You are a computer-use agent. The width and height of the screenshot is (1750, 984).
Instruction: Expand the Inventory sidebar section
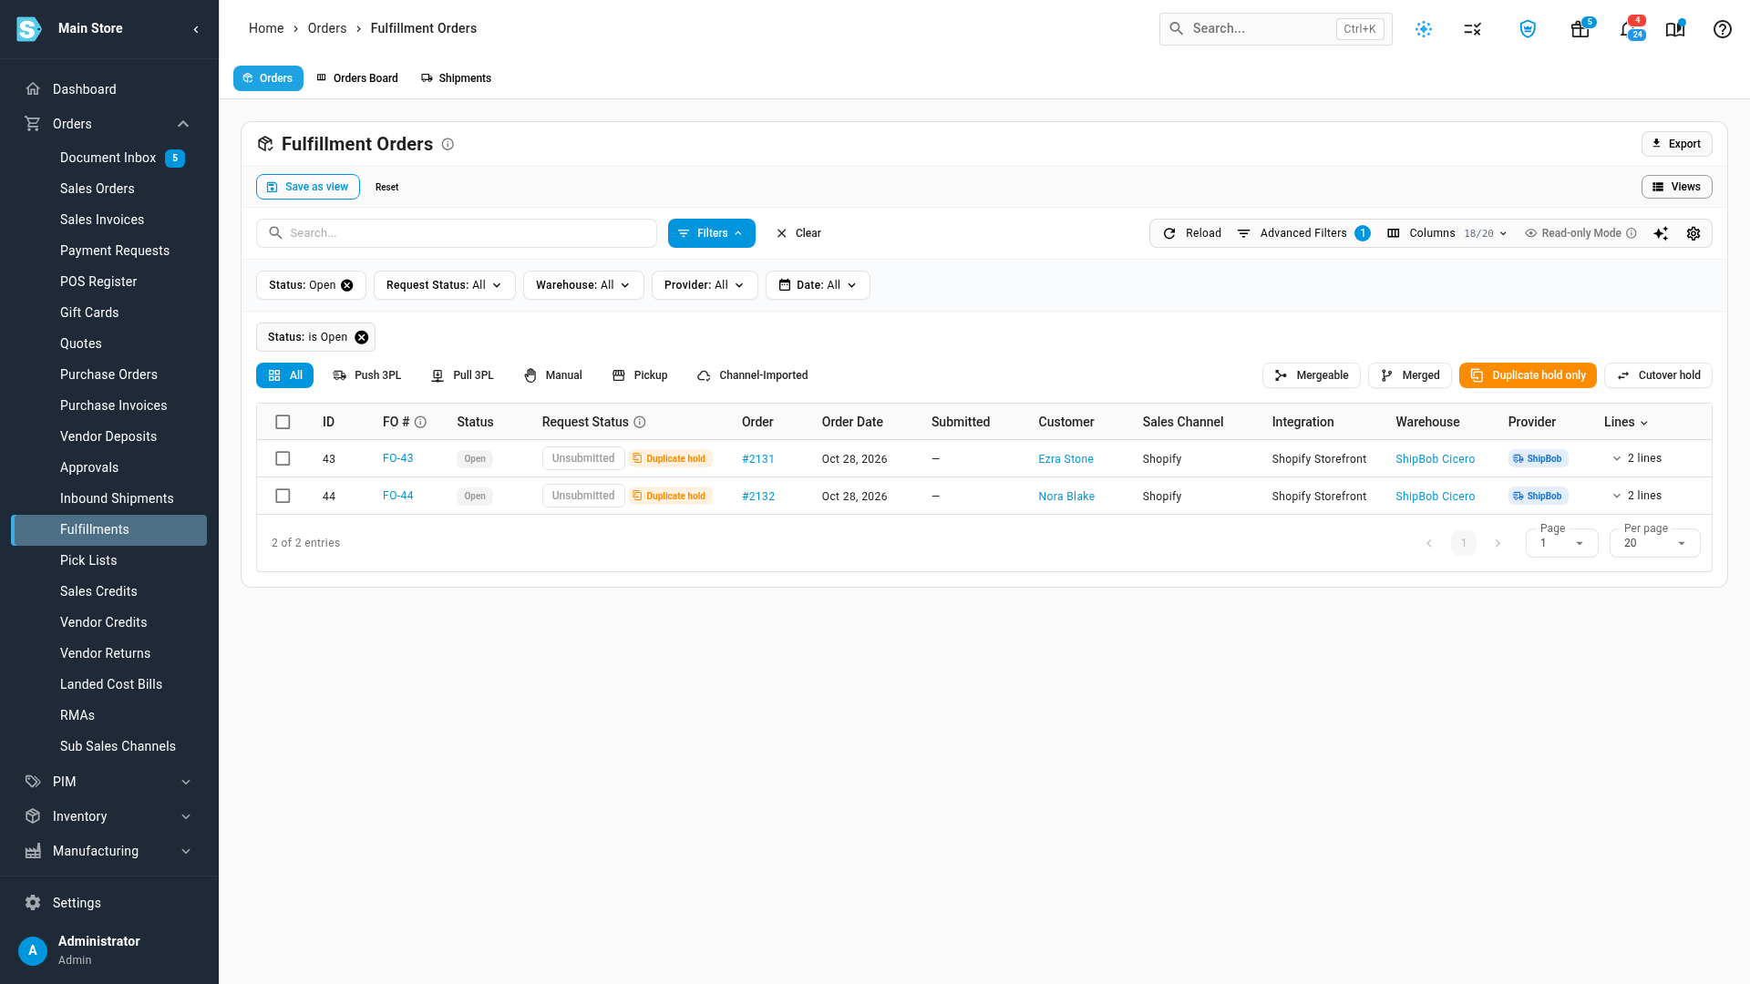109,816
